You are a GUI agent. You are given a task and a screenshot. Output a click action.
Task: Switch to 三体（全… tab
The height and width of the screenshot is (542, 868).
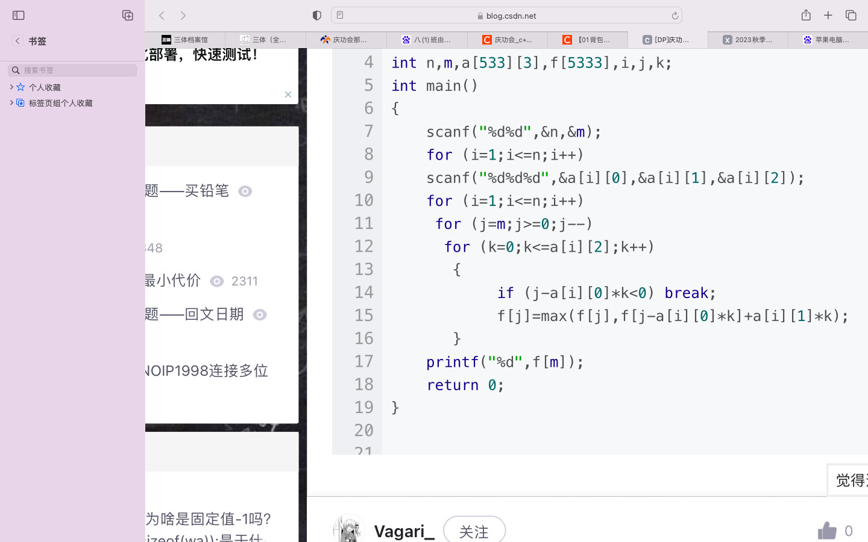point(265,40)
